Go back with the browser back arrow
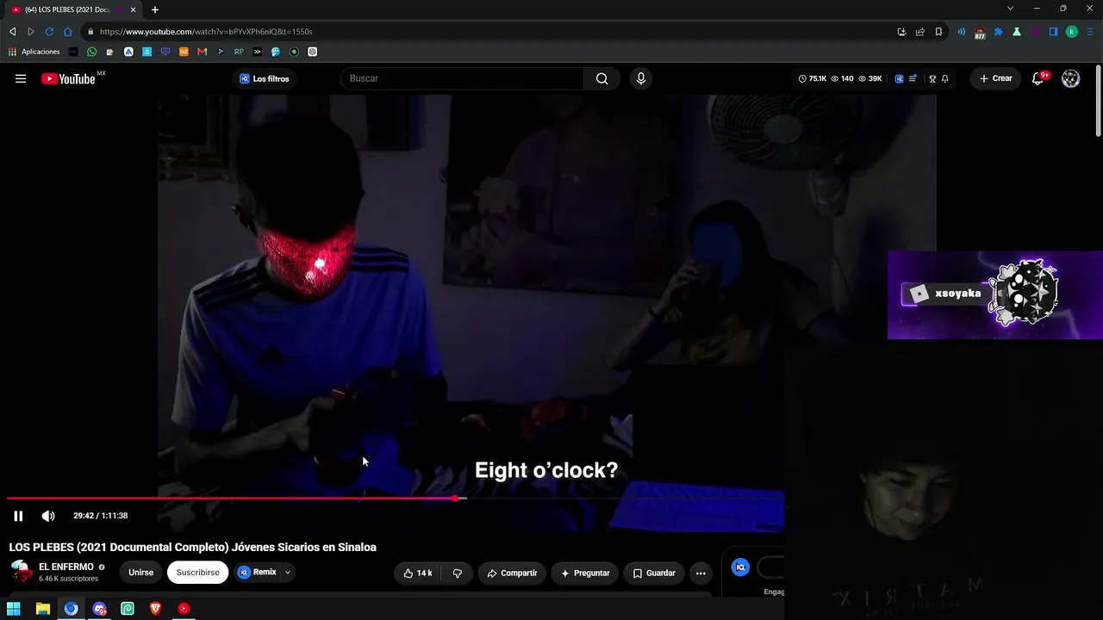This screenshot has width=1103, height=620. 12,32
